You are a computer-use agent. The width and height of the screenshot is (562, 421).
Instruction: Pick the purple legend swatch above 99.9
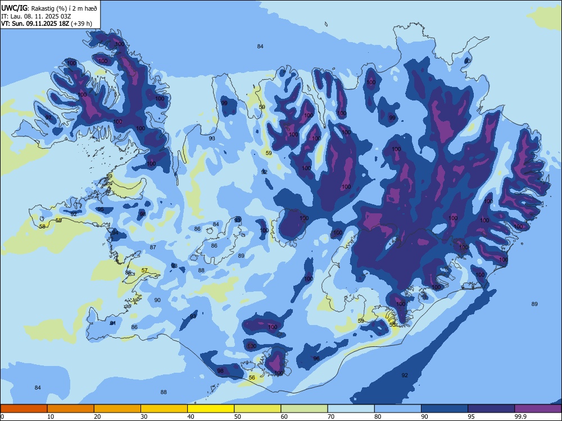(538, 409)
